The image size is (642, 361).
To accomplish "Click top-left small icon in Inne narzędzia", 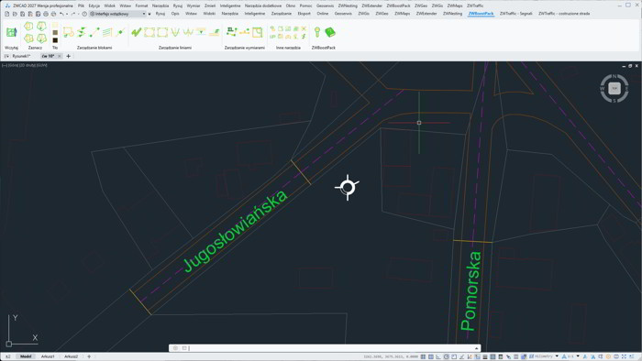I will click(272, 28).
